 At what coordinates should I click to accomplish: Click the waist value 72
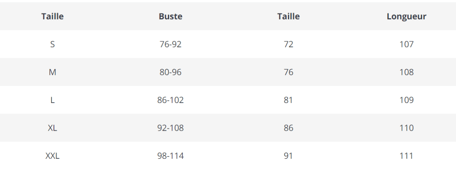click(288, 44)
